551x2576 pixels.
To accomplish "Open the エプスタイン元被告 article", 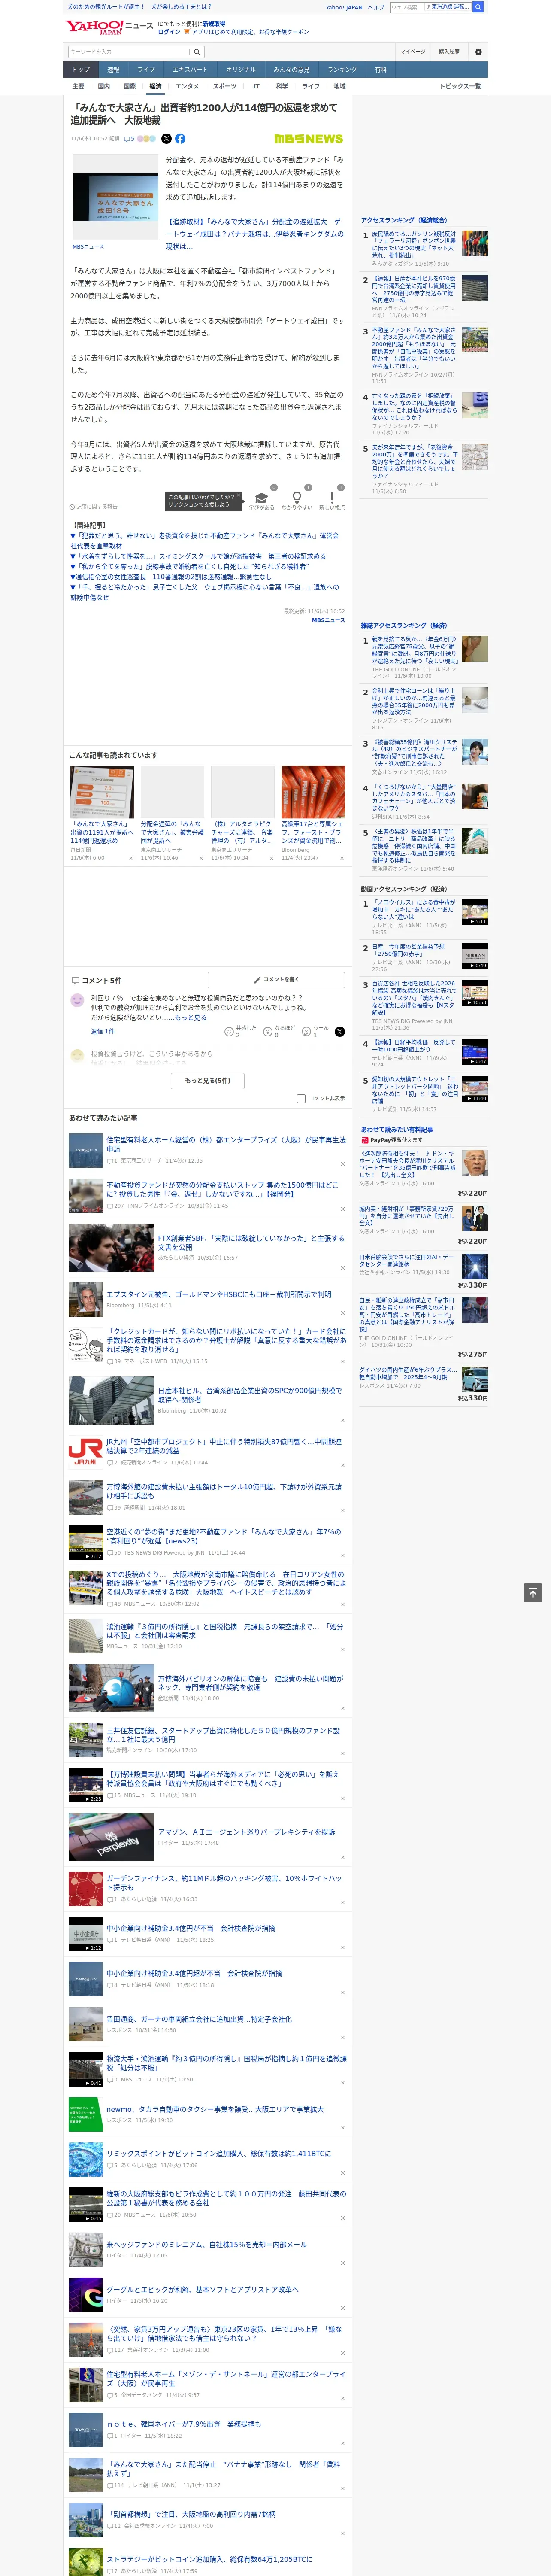I will tap(219, 1294).
